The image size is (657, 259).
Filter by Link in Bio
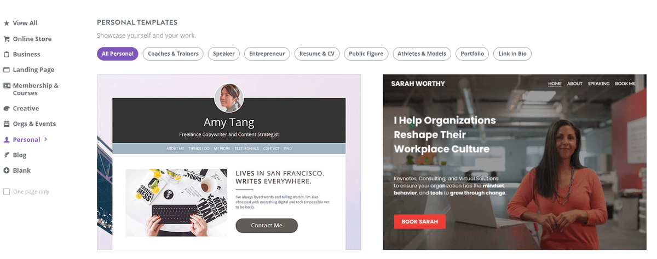tap(512, 54)
